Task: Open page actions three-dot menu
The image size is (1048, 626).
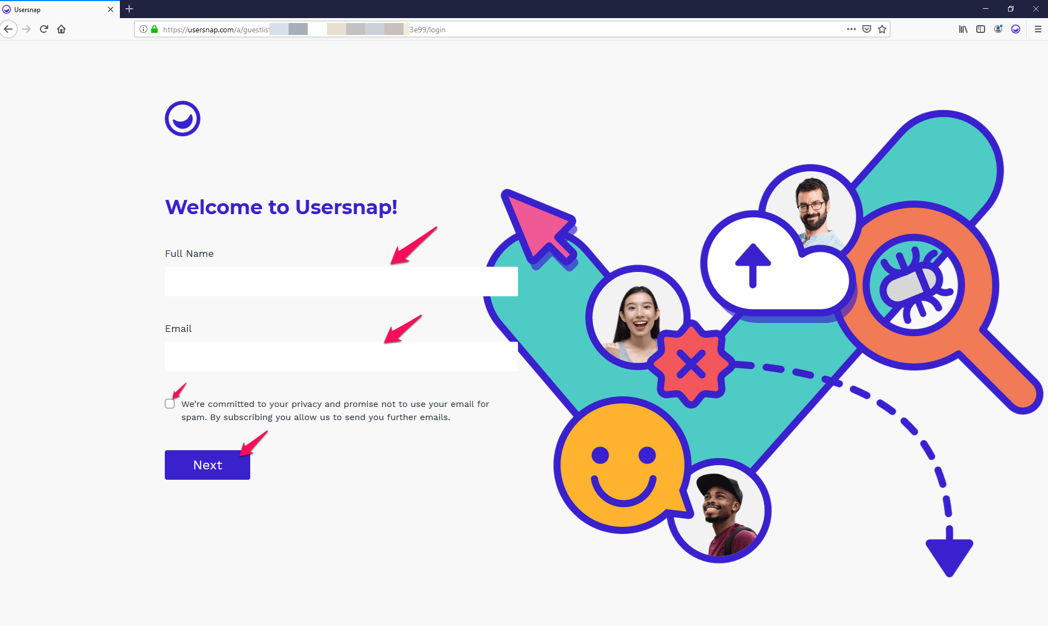Action: 851,29
